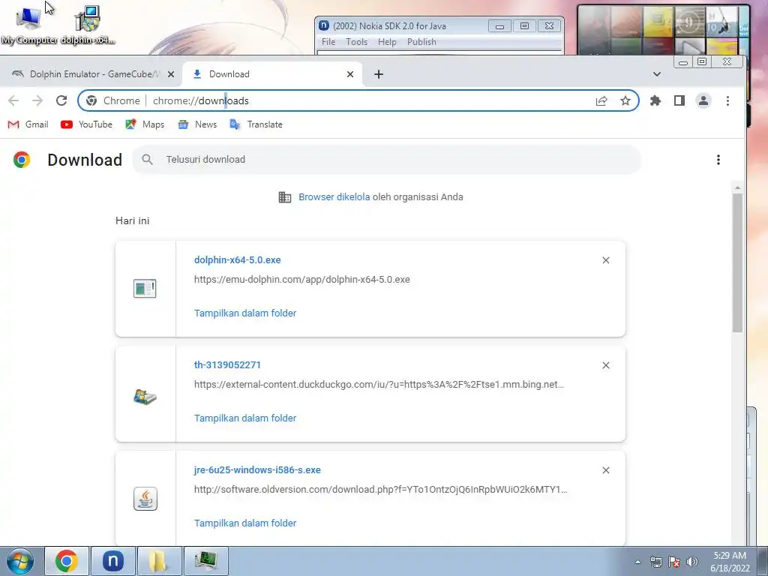
Task: Open the dolphin-x64-5.0.exe file link
Action: (238, 260)
